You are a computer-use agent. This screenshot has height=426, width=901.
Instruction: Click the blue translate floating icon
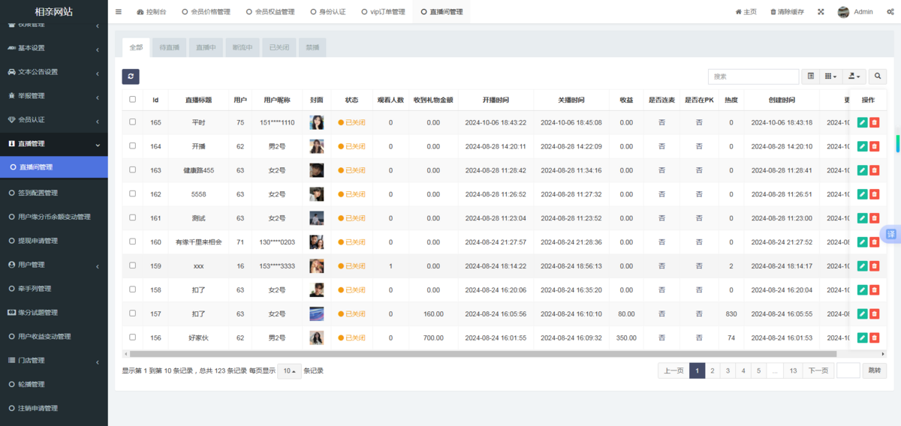(890, 234)
